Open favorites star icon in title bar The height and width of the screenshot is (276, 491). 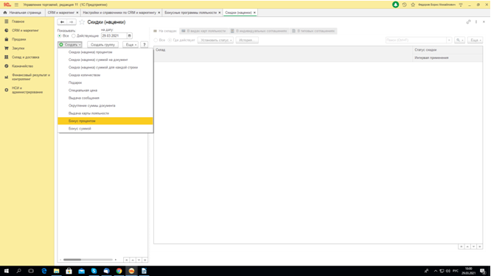click(413, 4)
